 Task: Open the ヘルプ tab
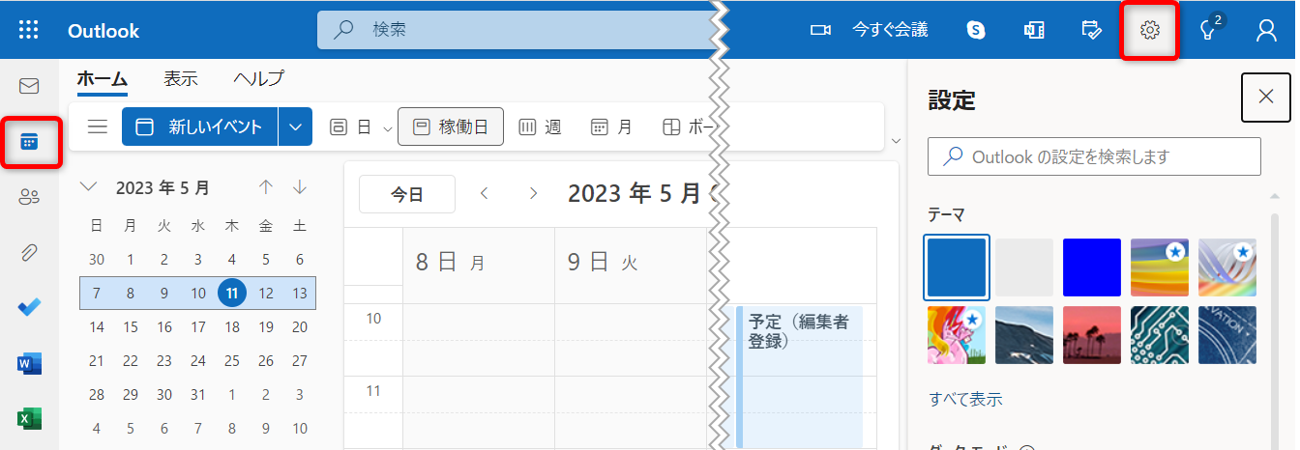[258, 79]
